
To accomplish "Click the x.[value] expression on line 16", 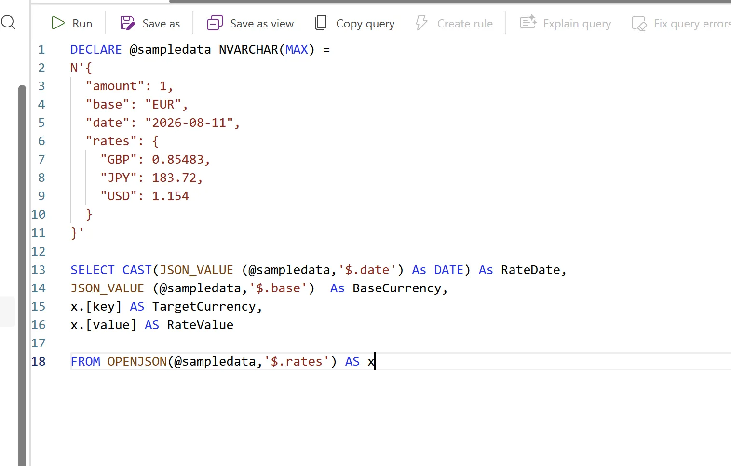I will point(104,325).
